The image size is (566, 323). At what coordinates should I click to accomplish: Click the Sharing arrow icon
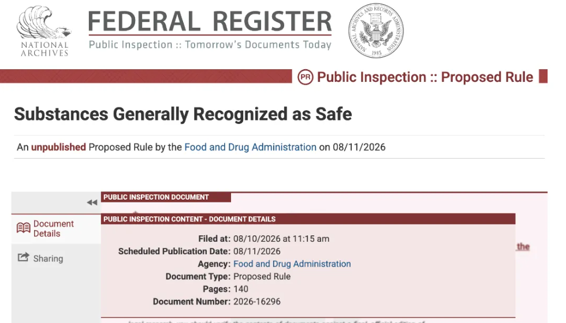24,257
